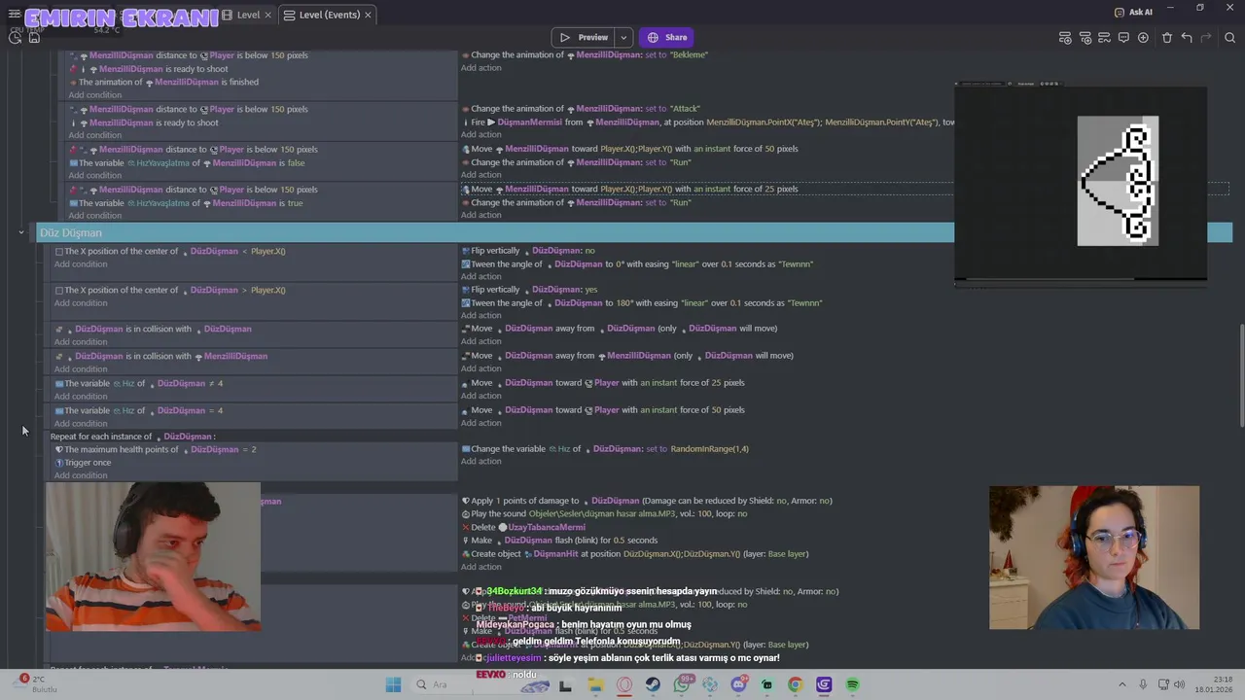1245x700 pixels.
Task: Choose and add another event type (plus circle)
Action: (x=1143, y=38)
